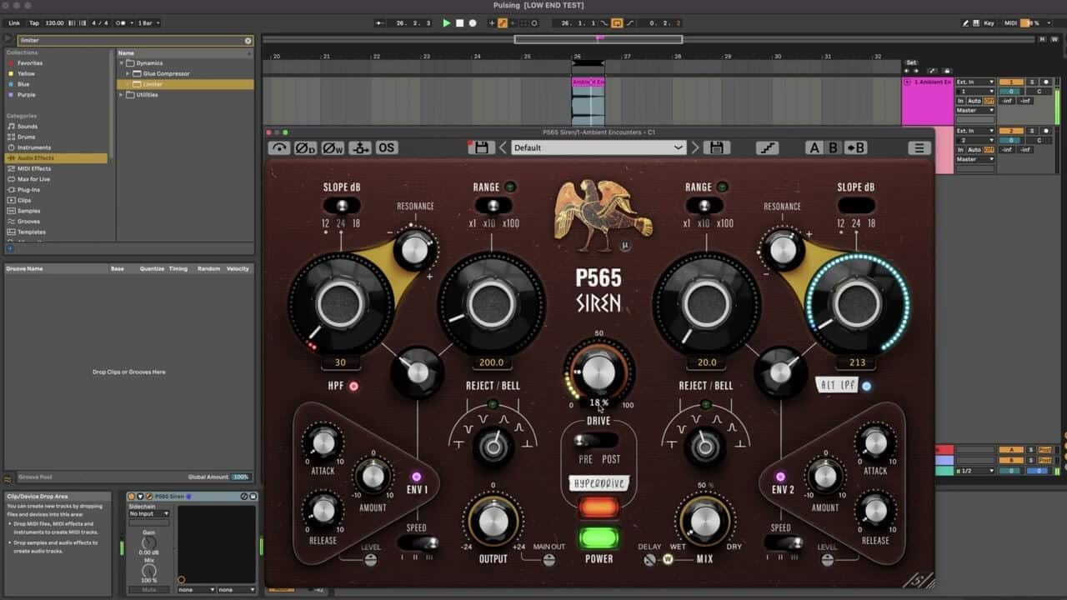The height and width of the screenshot is (600, 1067).
Task: Clear the limiter search with the X icon
Action: coord(248,40)
